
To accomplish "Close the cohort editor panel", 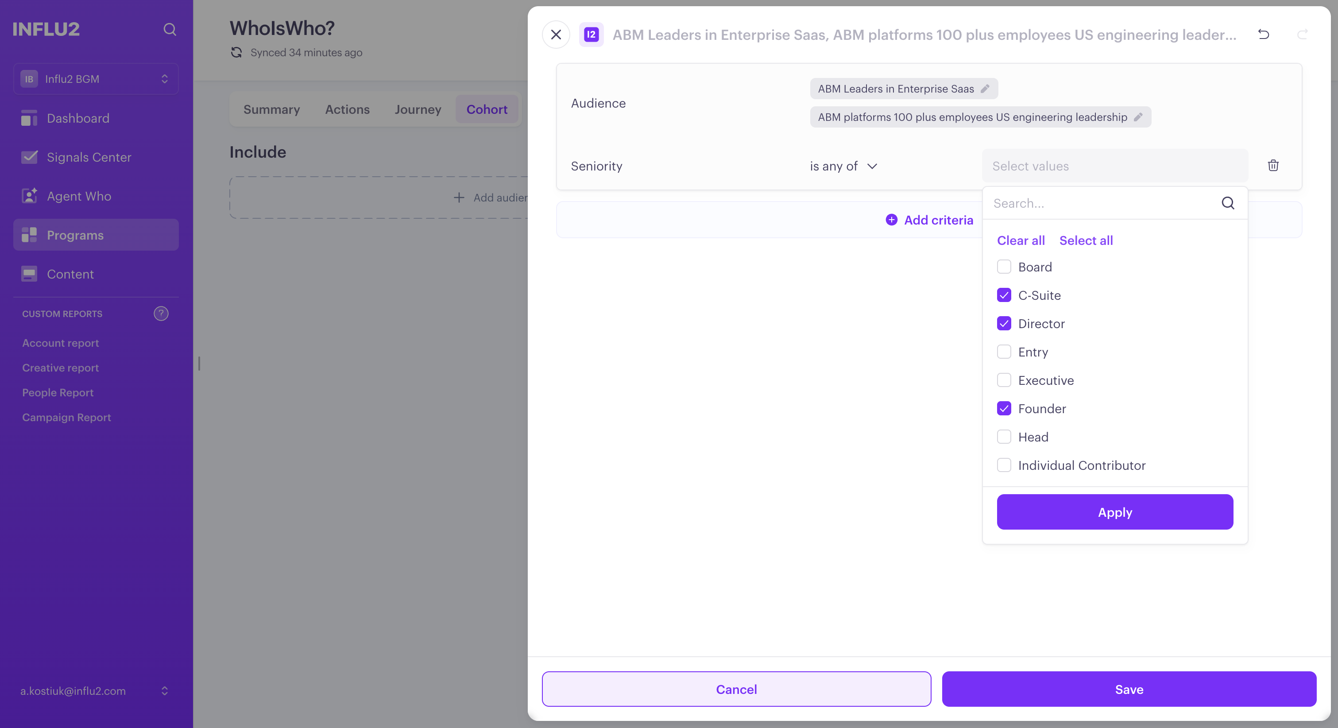I will 556,35.
